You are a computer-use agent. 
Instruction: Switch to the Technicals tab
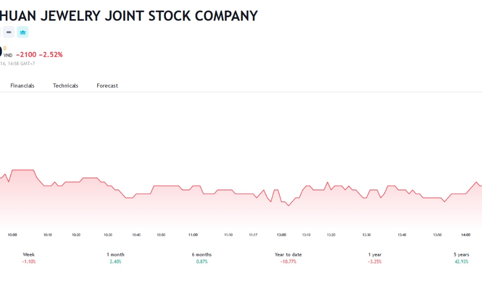(x=66, y=86)
